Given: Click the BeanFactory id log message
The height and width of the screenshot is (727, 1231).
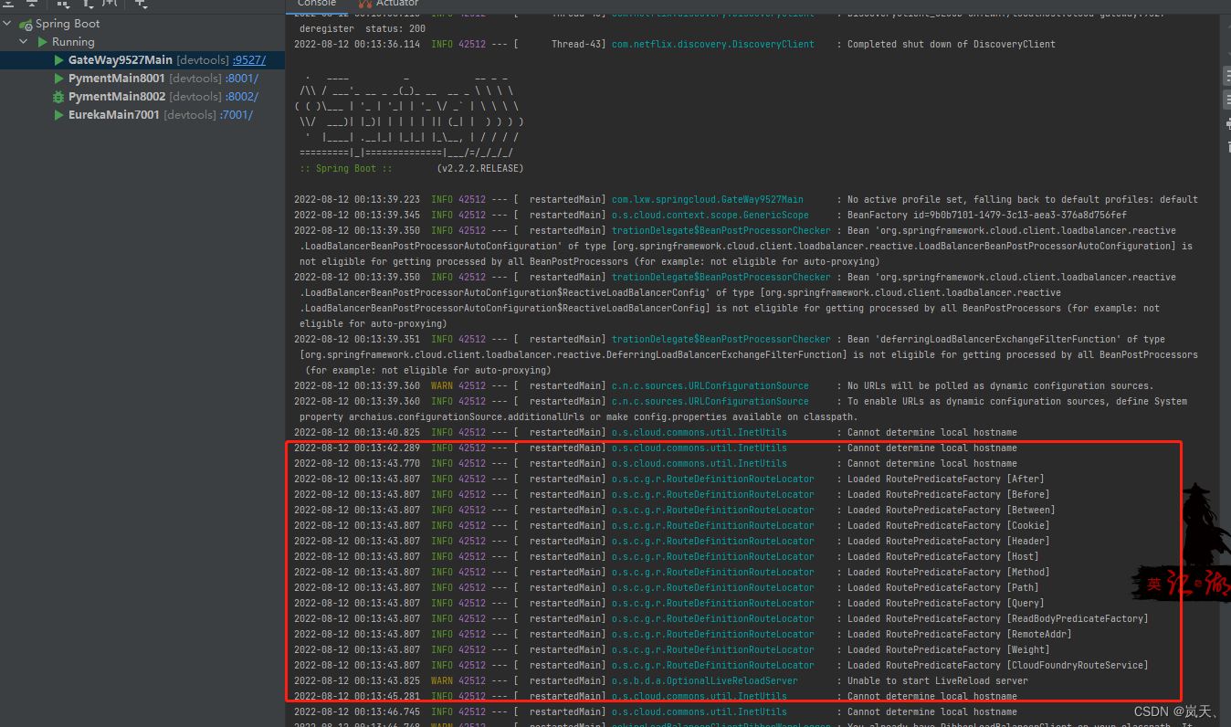Looking at the screenshot, I should point(987,215).
